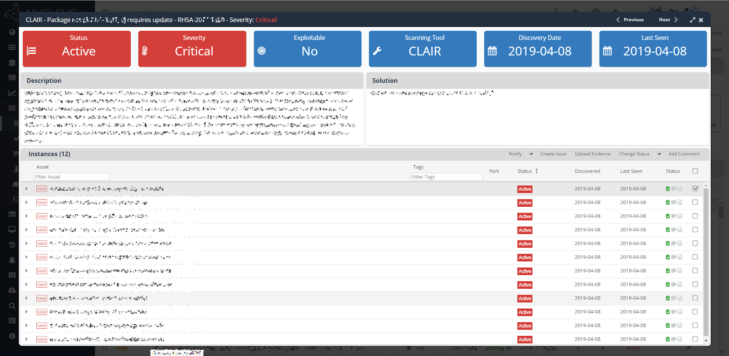Screen dimensions: 729x356
Task: Click the list icon on Status Active card
Action: (31, 51)
